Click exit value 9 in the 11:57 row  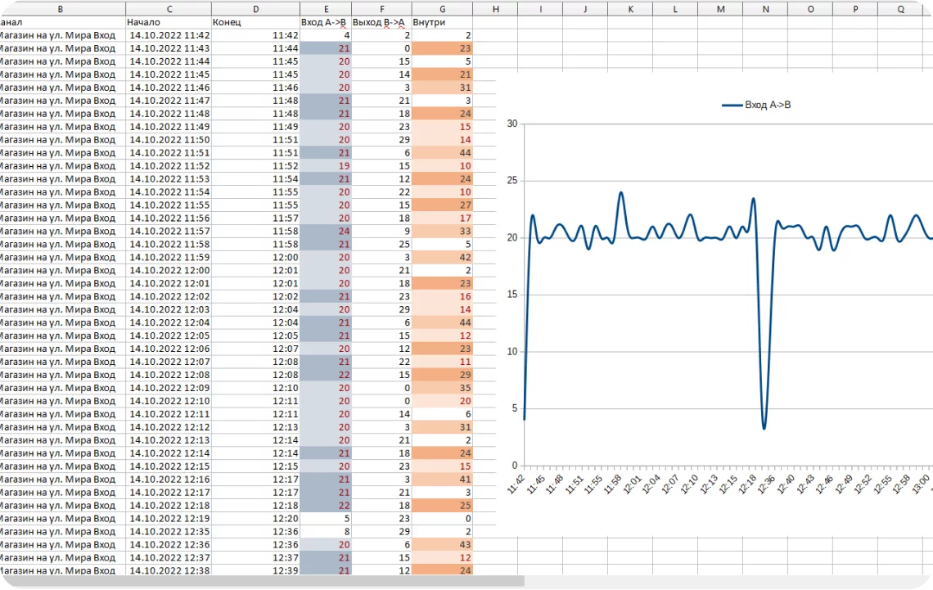point(381,232)
